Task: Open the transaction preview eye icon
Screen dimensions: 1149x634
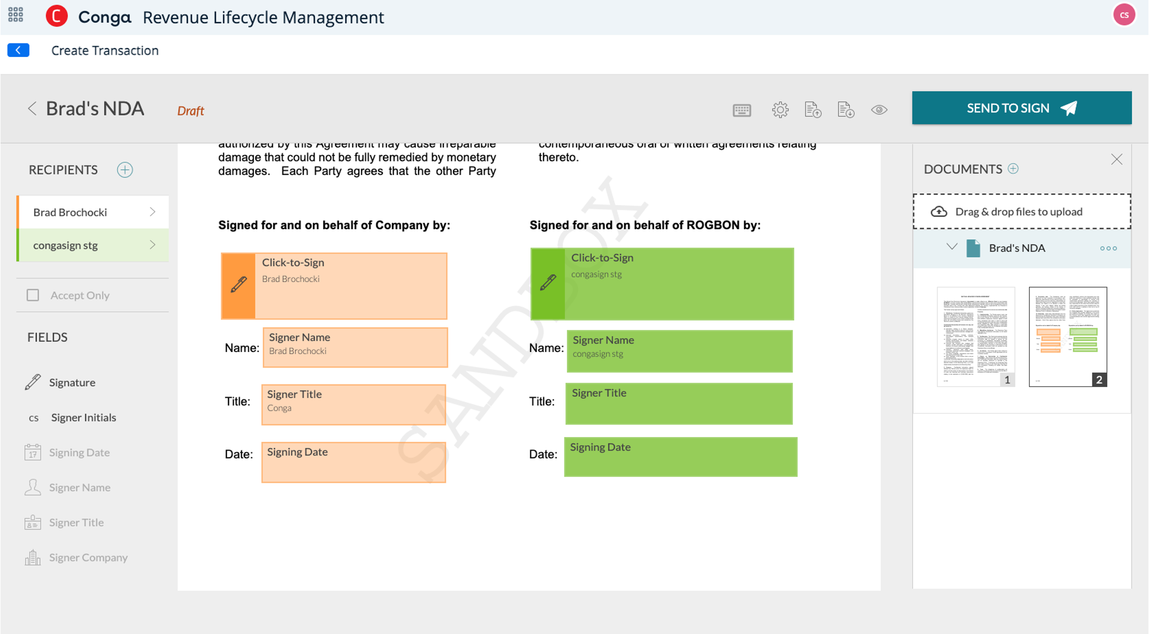Action: (x=879, y=109)
